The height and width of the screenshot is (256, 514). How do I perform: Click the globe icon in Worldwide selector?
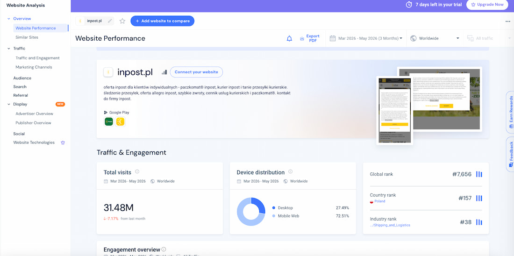click(413, 38)
